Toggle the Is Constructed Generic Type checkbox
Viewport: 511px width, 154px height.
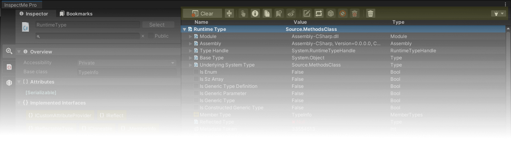[x=196, y=108]
